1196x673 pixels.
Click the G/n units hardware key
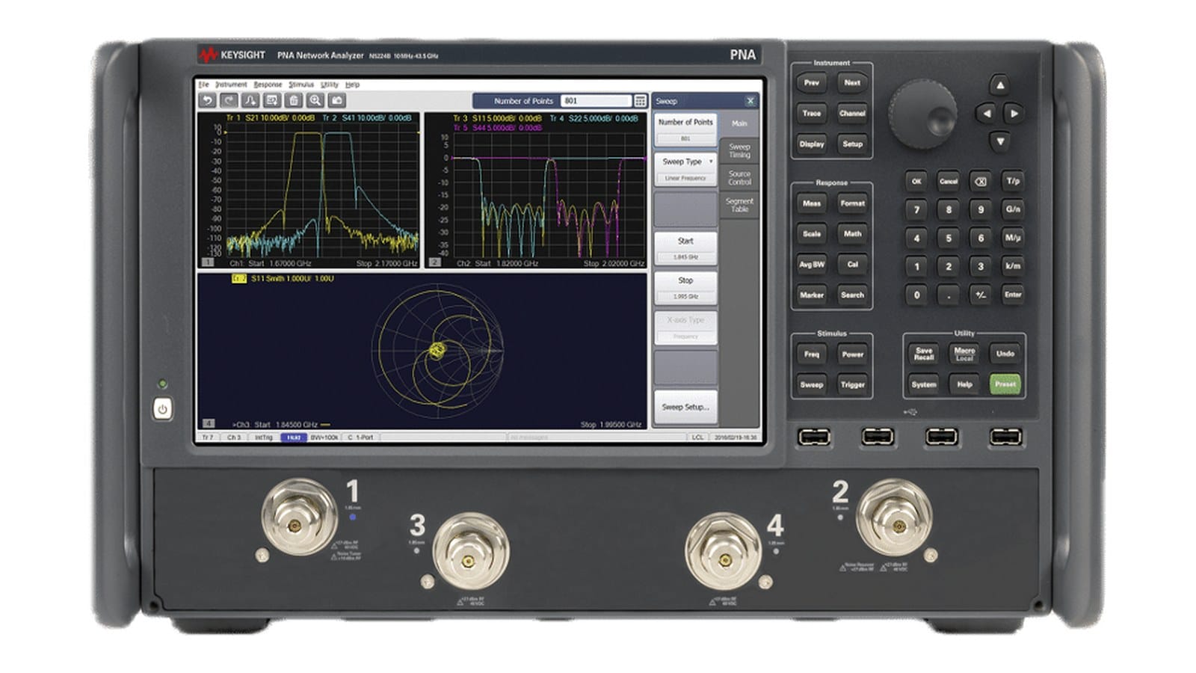point(1013,209)
